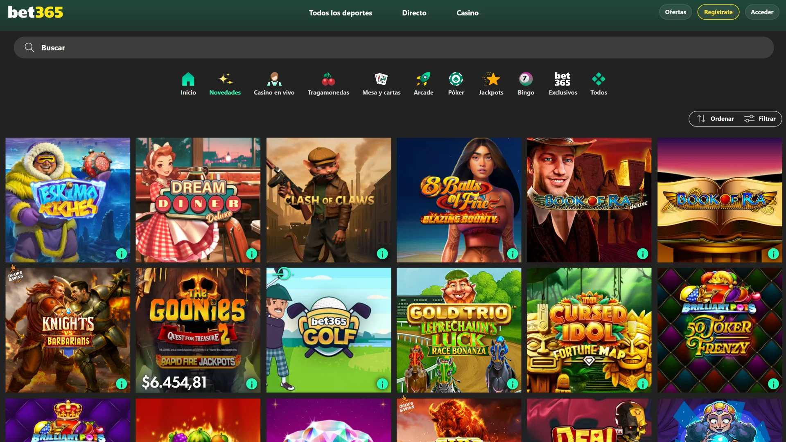Click the Buscar search field
Viewport: 786px width, 442px height.
pos(394,47)
